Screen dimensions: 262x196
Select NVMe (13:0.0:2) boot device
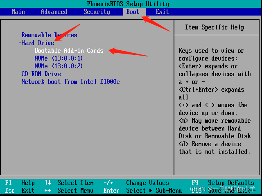(x=59, y=66)
